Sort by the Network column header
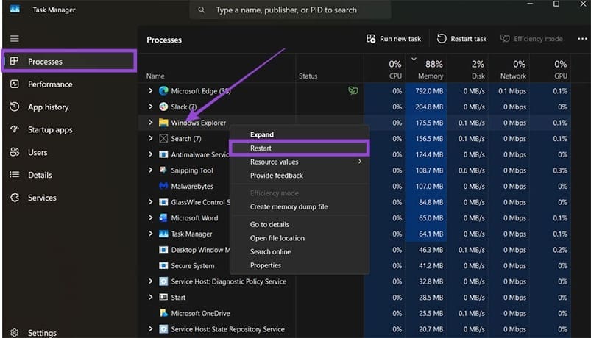 [x=509, y=69]
